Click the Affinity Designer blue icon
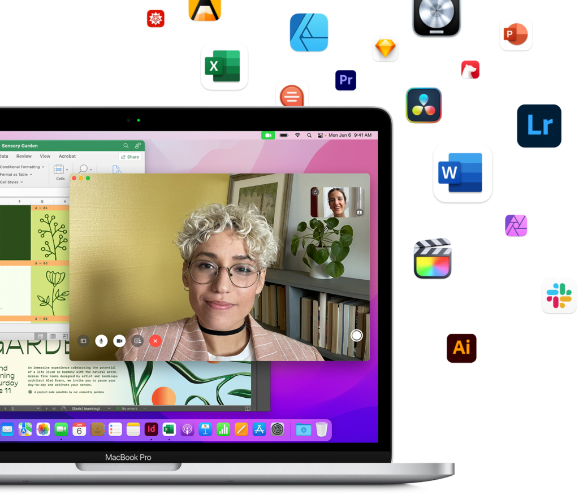 coord(309,32)
